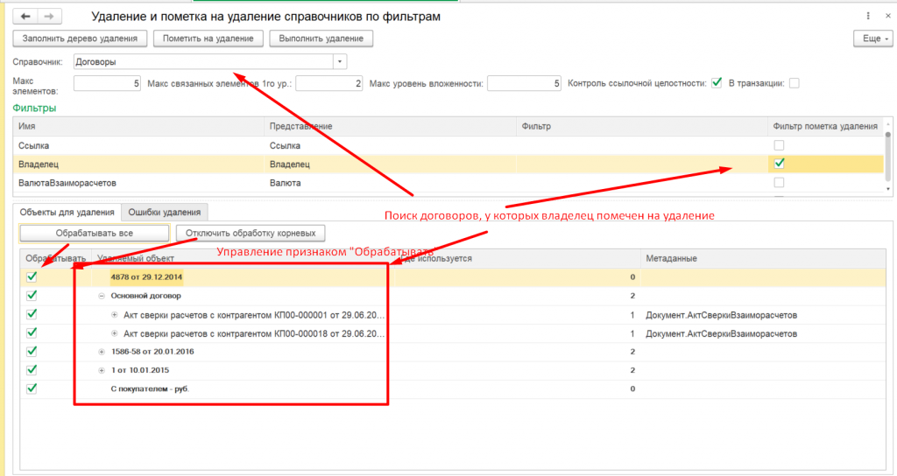
Task: Switch to Ошибки удаления tab
Action: pyautogui.click(x=164, y=212)
